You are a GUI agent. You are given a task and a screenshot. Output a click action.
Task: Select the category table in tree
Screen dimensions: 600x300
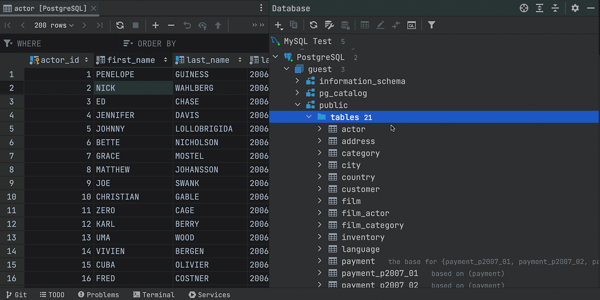(x=360, y=153)
